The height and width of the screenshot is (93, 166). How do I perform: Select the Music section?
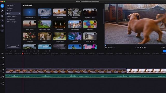tap(13, 14)
